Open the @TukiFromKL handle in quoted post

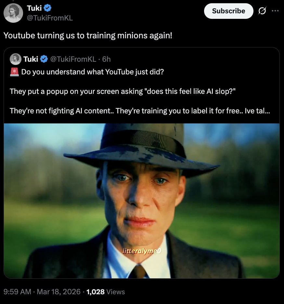(x=73, y=59)
